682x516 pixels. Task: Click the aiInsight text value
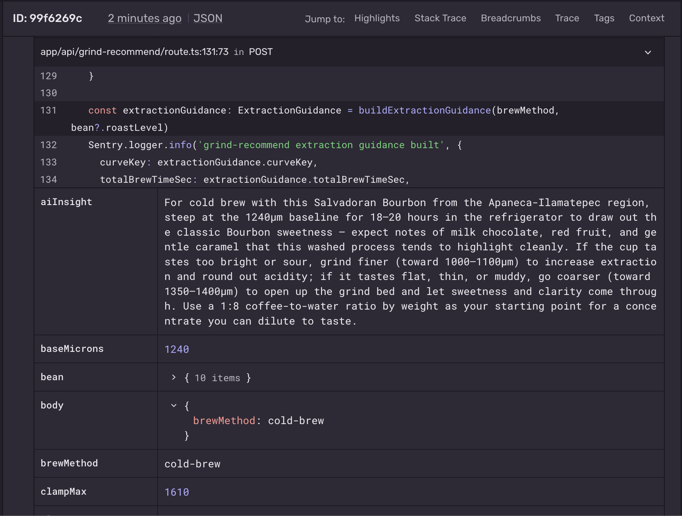pyautogui.click(x=410, y=262)
